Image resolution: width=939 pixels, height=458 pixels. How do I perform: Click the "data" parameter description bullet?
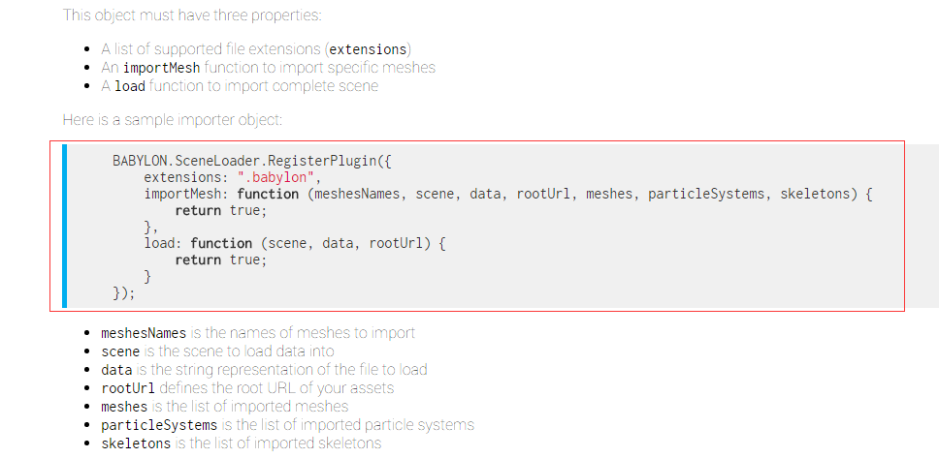click(x=264, y=370)
